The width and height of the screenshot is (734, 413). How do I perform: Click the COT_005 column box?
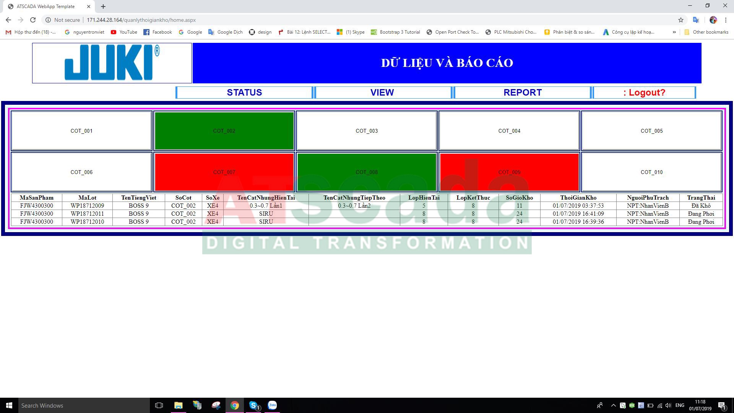(651, 131)
